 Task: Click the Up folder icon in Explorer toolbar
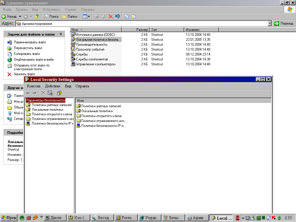coord(37,16)
